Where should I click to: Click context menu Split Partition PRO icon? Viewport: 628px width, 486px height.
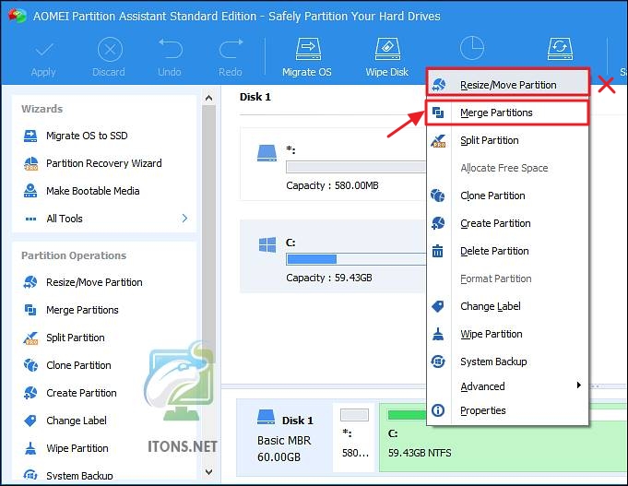click(x=438, y=140)
